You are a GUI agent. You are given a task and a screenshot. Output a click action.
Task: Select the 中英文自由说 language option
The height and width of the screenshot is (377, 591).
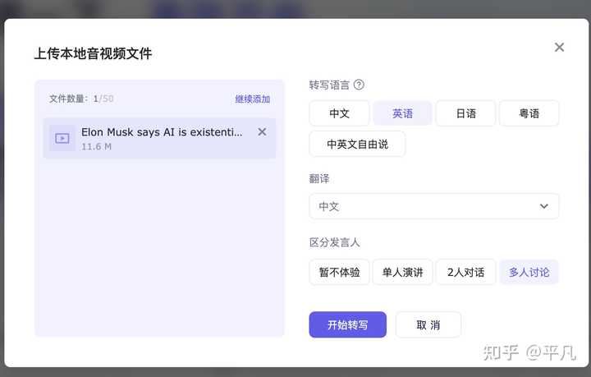[x=357, y=144]
